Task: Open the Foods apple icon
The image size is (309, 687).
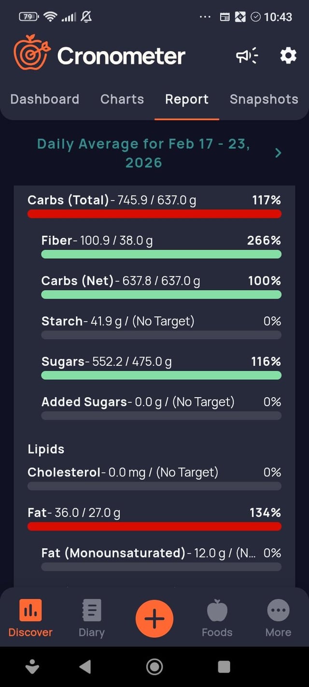Action: click(217, 610)
